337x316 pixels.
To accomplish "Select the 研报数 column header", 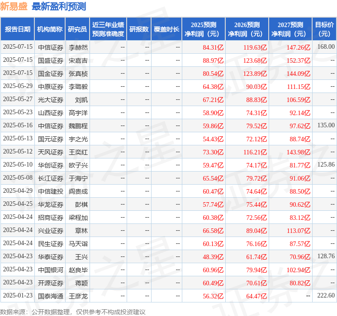I will (139, 29).
